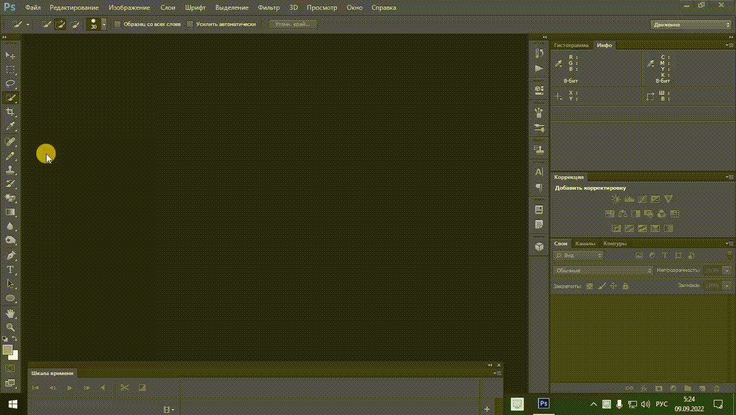Image resolution: width=736 pixels, height=415 pixels.
Task: Select the Clone Stamp tool in the toolbox
Action: tap(10, 170)
